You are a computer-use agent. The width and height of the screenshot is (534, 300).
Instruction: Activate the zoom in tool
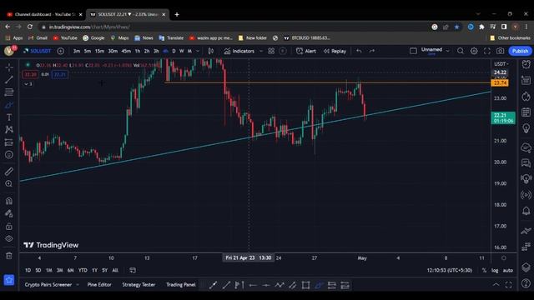point(9,183)
